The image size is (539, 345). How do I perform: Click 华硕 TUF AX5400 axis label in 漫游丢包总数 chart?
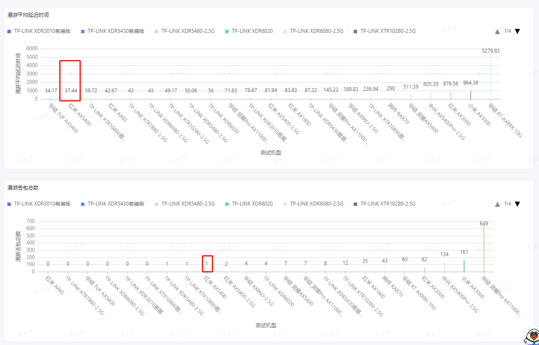click(100, 291)
